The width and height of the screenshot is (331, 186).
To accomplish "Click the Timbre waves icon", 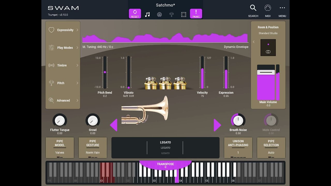I will tap(51, 65).
